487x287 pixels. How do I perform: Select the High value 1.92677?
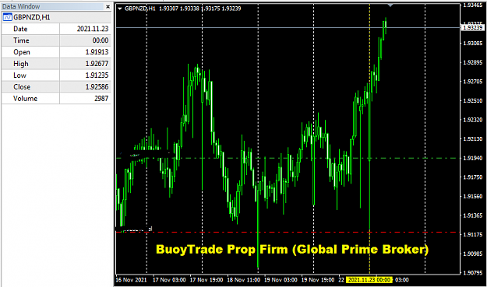(97, 64)
